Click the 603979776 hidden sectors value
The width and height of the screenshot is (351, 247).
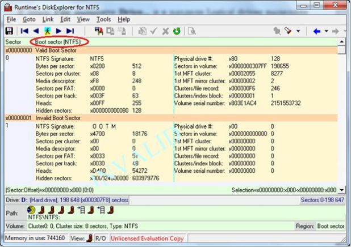146,178
